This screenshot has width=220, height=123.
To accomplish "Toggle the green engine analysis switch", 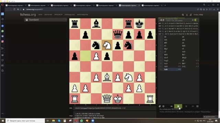I will 196,20.
